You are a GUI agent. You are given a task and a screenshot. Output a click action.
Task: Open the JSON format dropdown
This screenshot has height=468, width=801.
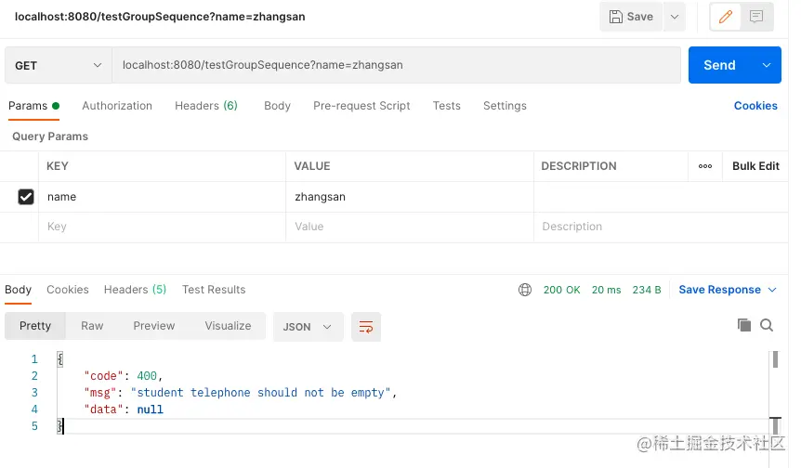[x=308, y=327]
